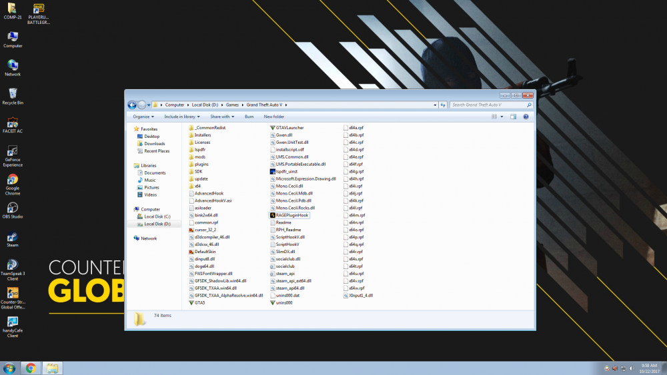Select the ScriptHookV.dll file
The image size is (667, 375).
[287, 237]
